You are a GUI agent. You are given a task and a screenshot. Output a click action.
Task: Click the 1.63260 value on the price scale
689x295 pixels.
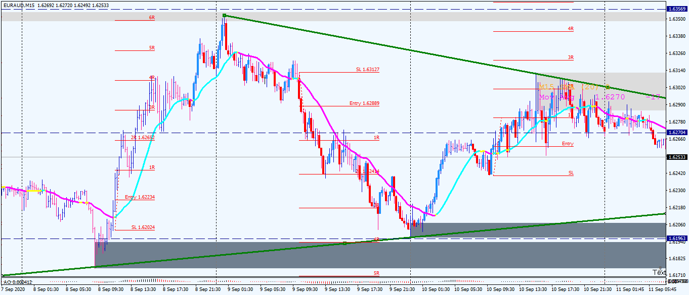click(677, 53)
